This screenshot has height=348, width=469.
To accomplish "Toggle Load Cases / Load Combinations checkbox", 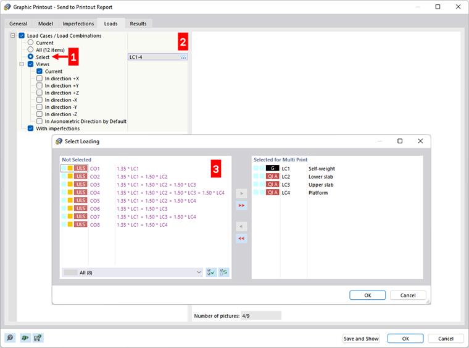I will 22,35.
